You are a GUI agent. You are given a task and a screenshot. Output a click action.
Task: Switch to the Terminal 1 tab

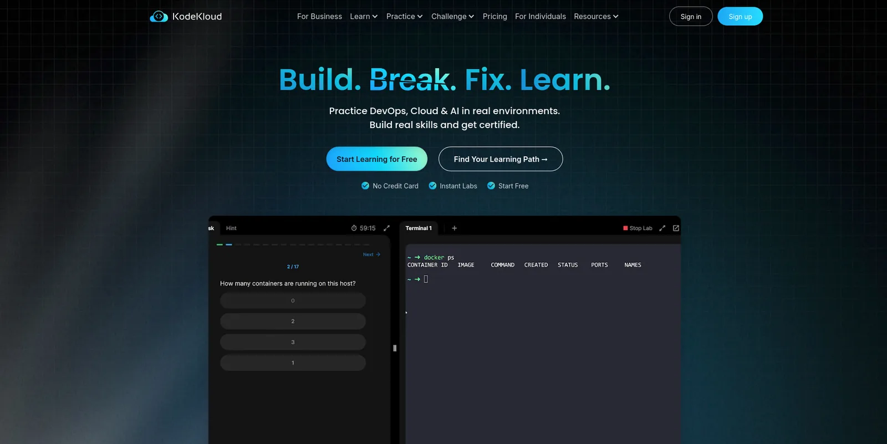point(419,228)
